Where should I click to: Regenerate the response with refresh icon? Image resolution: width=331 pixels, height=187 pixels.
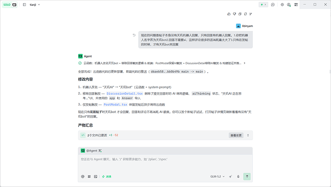tap(245, 14)
